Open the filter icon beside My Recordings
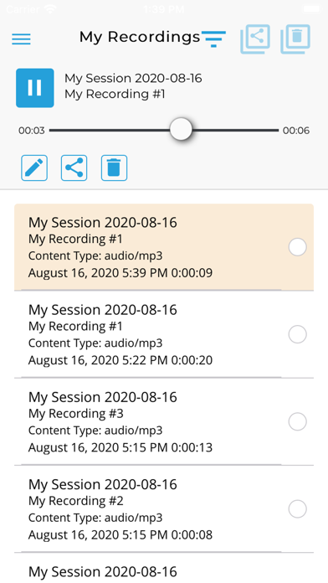The height and width of the screenshot is (583, 328). pos(213,39)
